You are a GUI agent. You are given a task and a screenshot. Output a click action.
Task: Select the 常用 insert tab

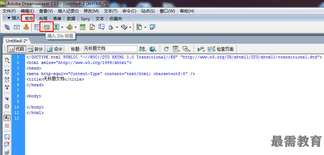tap(29, 18)
